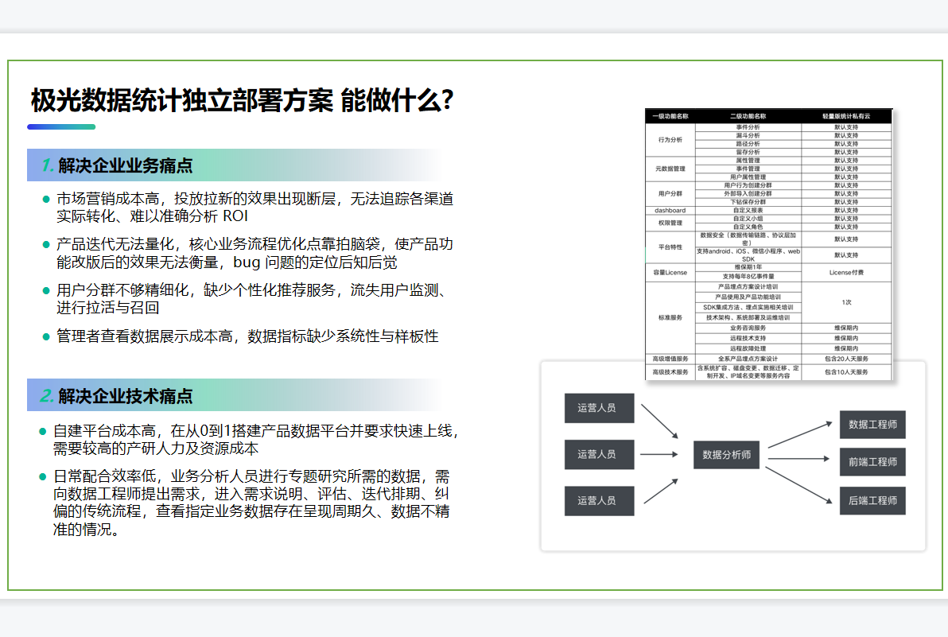Viewport: 948px width, 637px height.
Task: Click the bullet text starting with 管理者查看数据展示成本高
Action: click(247, 336)
